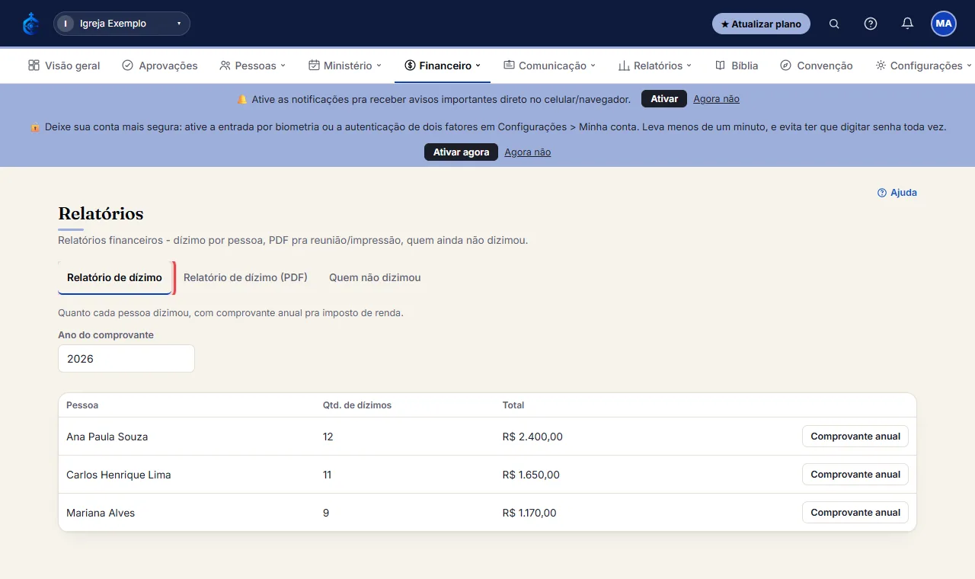Click the Qtd. de dízimos column header
Image resolution: width=975 pixels, height=579 pixels.
point(357,405)
